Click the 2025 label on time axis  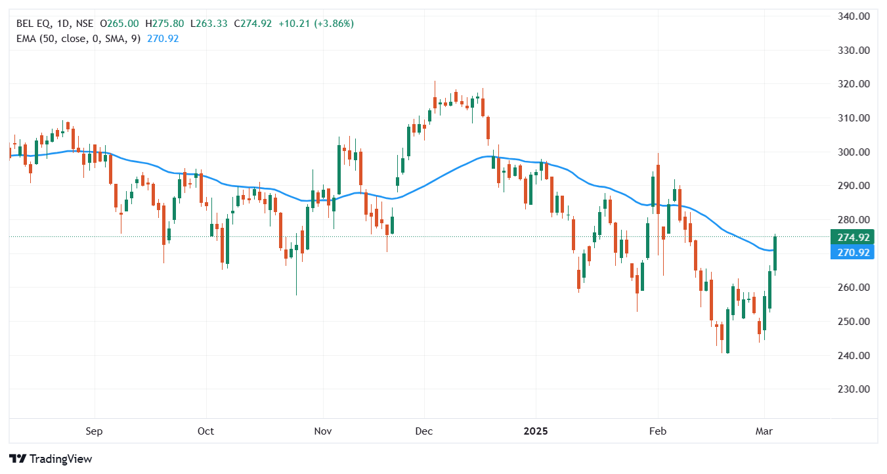535,431
